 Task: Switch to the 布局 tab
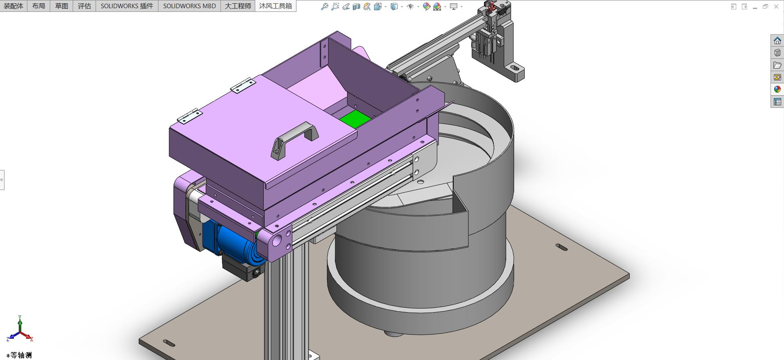tap(39, 6)
